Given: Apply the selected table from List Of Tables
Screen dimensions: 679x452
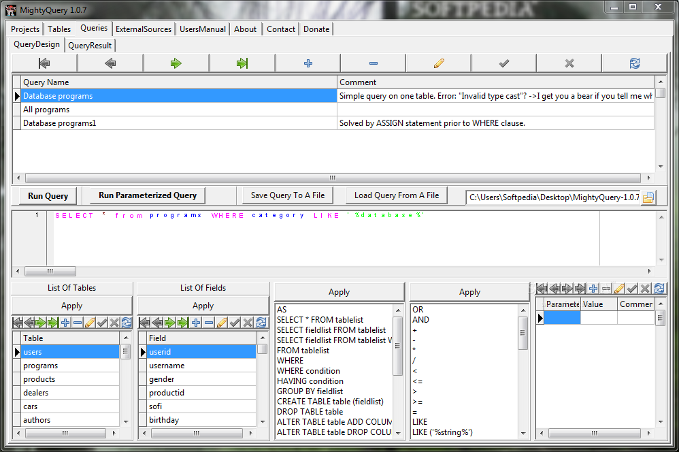Looking at the screenshot, I should (x=72, y=306).
